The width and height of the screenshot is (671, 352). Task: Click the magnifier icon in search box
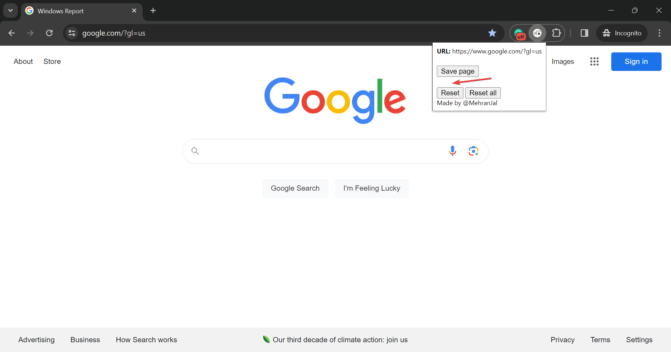coord(195,151)
